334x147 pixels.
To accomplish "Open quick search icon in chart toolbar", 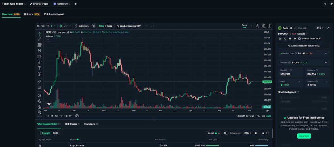I will pos(257,26).
